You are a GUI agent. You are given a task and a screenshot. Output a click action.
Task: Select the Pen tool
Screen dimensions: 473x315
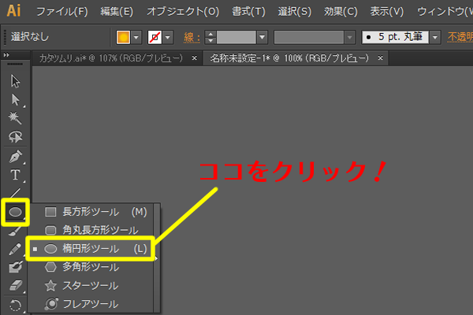15,156
